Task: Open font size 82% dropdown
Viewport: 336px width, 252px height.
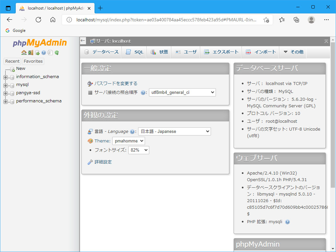Action: (x=139, y=150)
